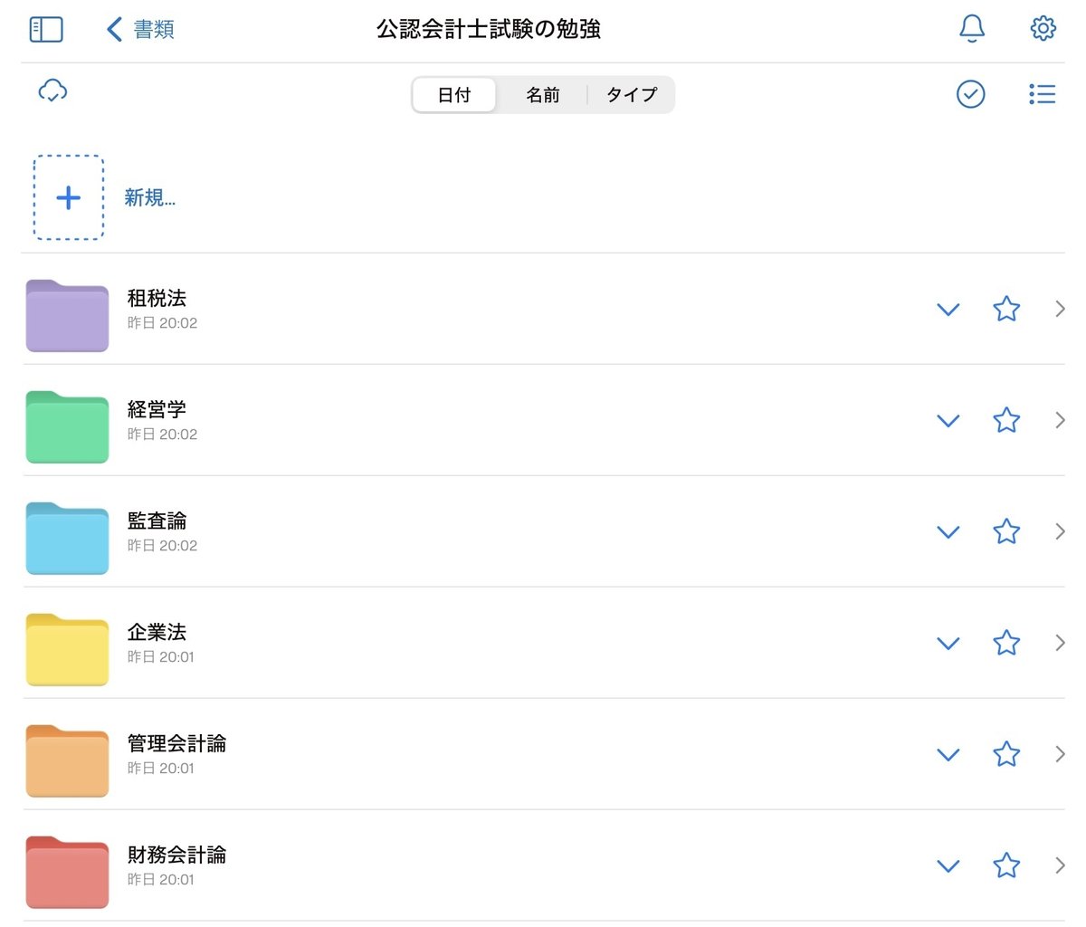Image resolution: width=1086 pixels, height=927 pixels.
Task: Go back to 書類
Action: (x=140, y=29)
